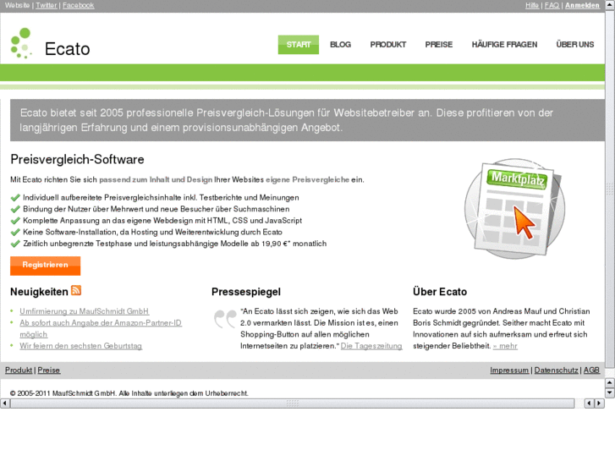Open the Neuigkeiten RSS feed icon
Viewport: 615px width, 461px height.
click(76, 290)
